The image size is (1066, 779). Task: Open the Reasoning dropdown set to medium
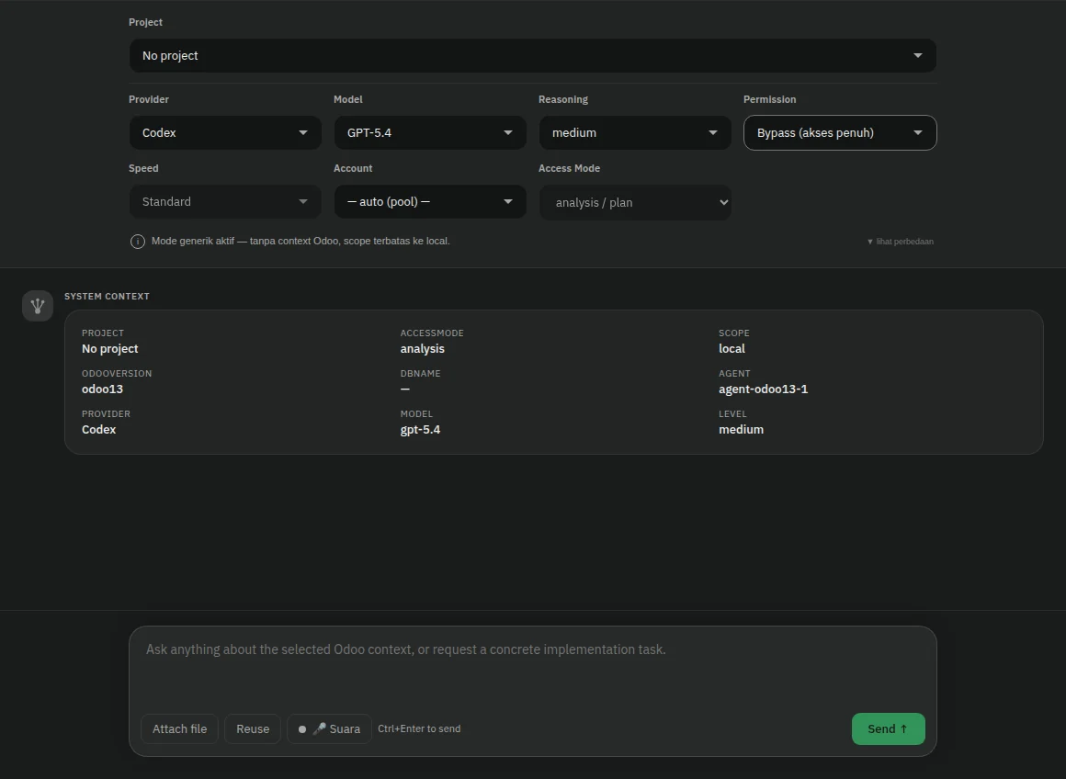(x=635, y=132)
